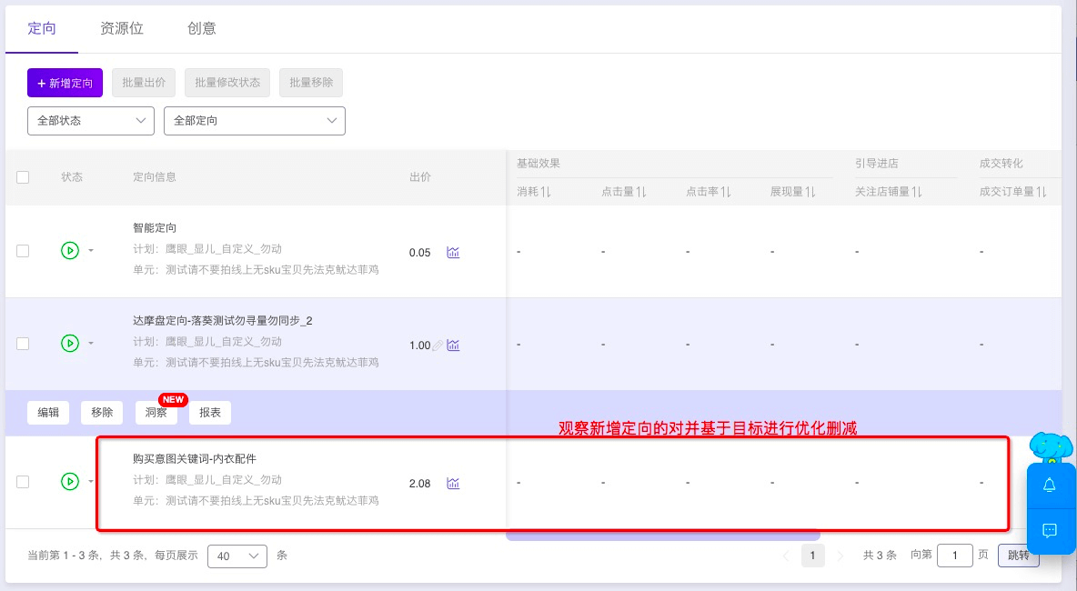The image size is (1077, 591).
Task: Open chart icon for 智能定向 bid
Action: tap(453, 253)
